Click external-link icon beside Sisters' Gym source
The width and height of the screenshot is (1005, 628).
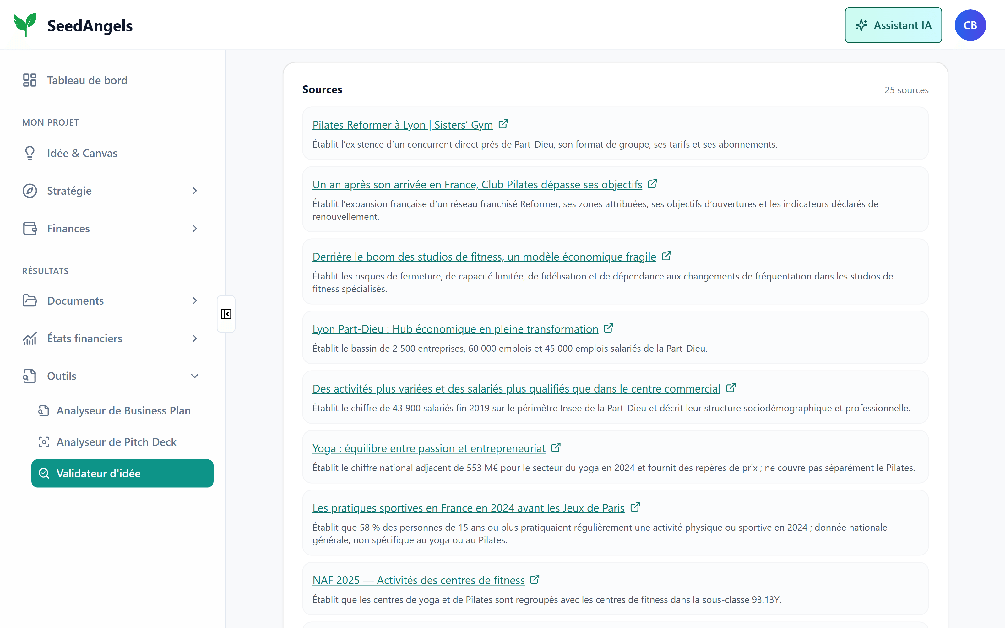point(503,124)
